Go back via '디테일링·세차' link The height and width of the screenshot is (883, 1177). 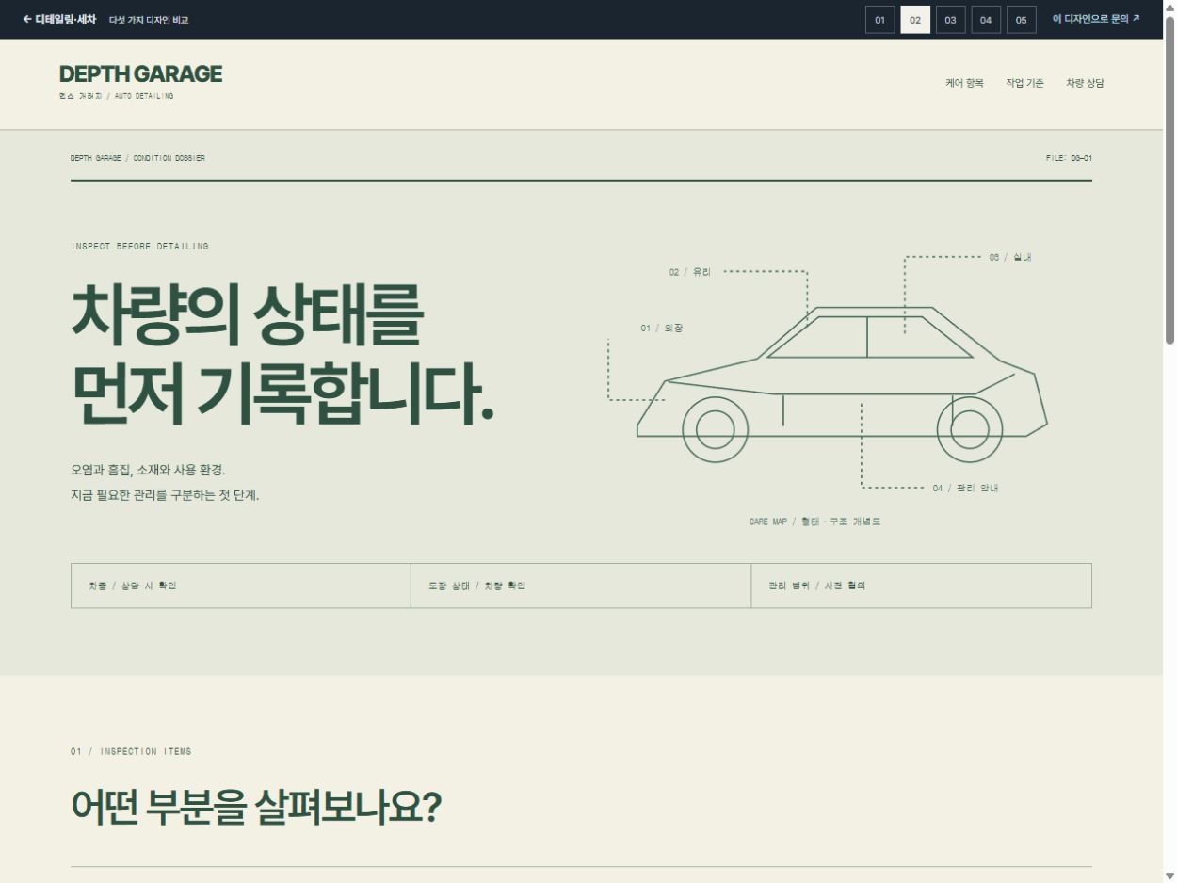pyautogui.click(x=59, y=19)
